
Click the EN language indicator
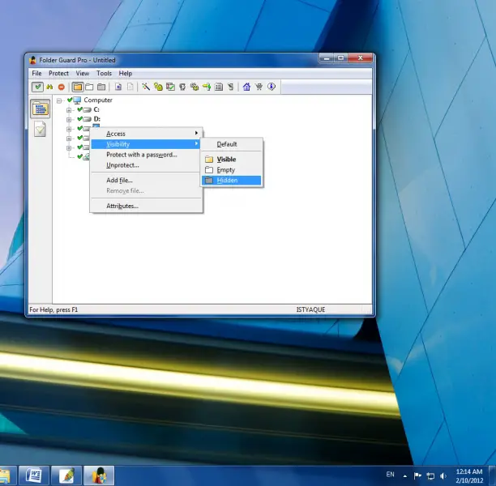[x=391, y=475]
